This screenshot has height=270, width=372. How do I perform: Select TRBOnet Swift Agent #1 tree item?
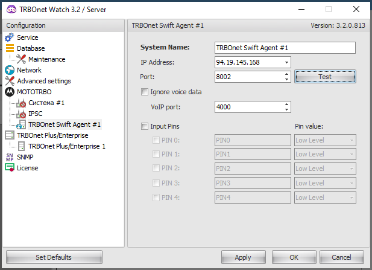tap(65, 124)
